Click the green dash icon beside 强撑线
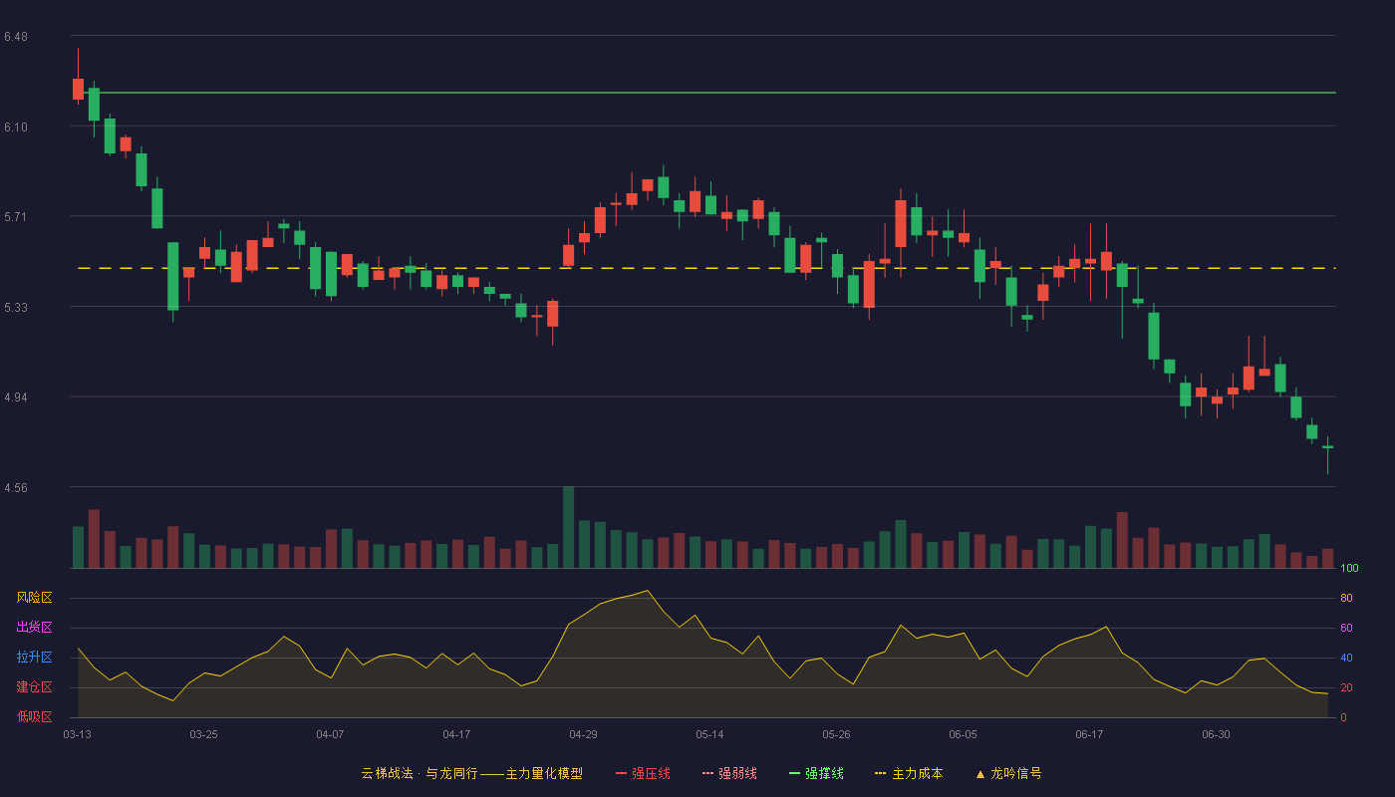Image resolution: width=1395 pixels, height=797 pixels. tap(794, 774)
